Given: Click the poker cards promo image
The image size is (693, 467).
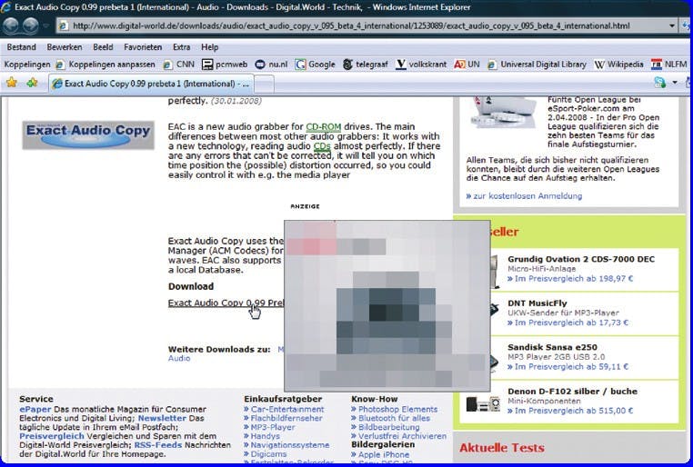Looking at the screenshot, I should tap(504, 113).
